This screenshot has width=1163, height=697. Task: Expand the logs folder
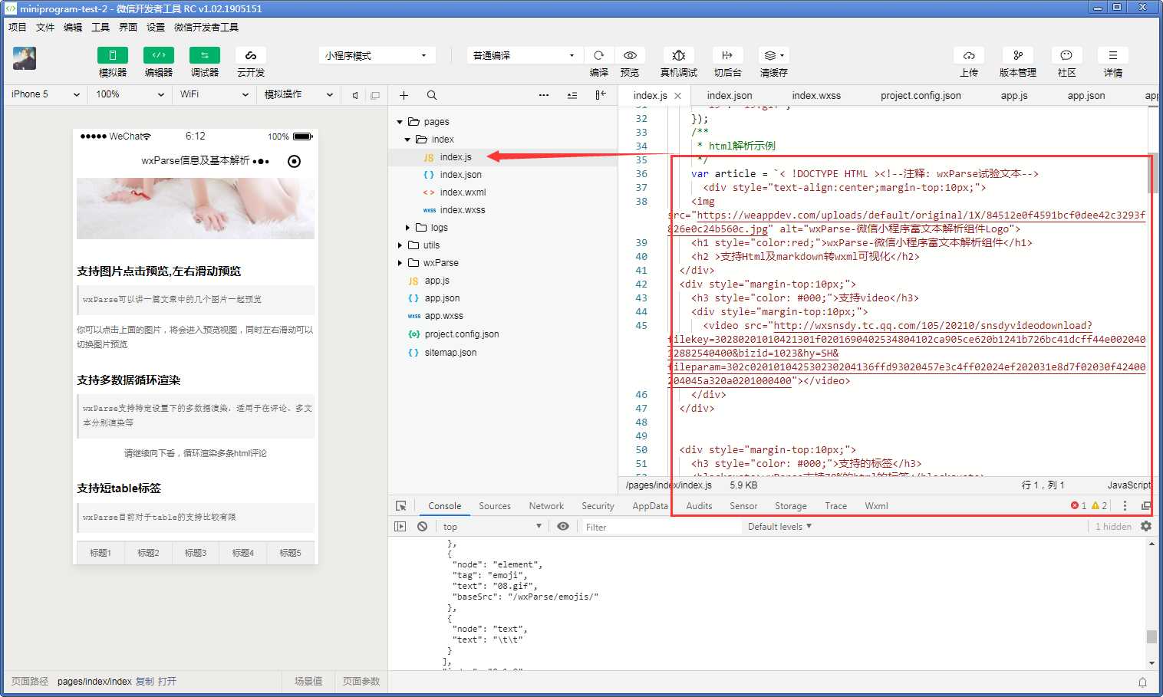[x=407, y=228]
